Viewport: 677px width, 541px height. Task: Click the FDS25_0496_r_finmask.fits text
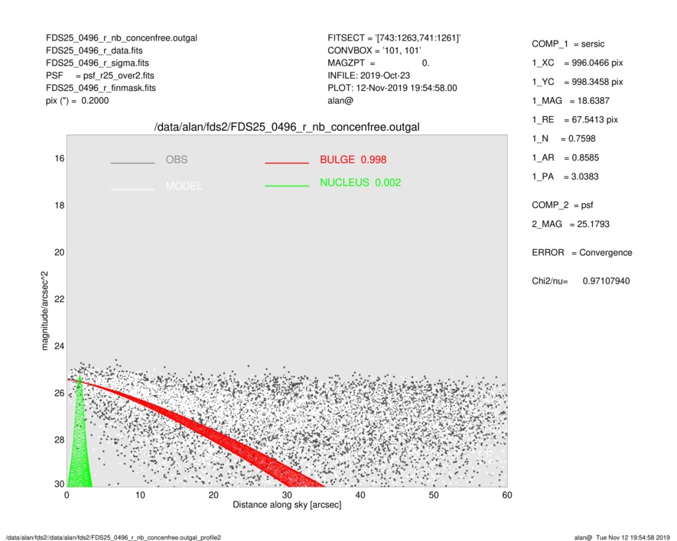pyautogui.click(x=101, y=88)
